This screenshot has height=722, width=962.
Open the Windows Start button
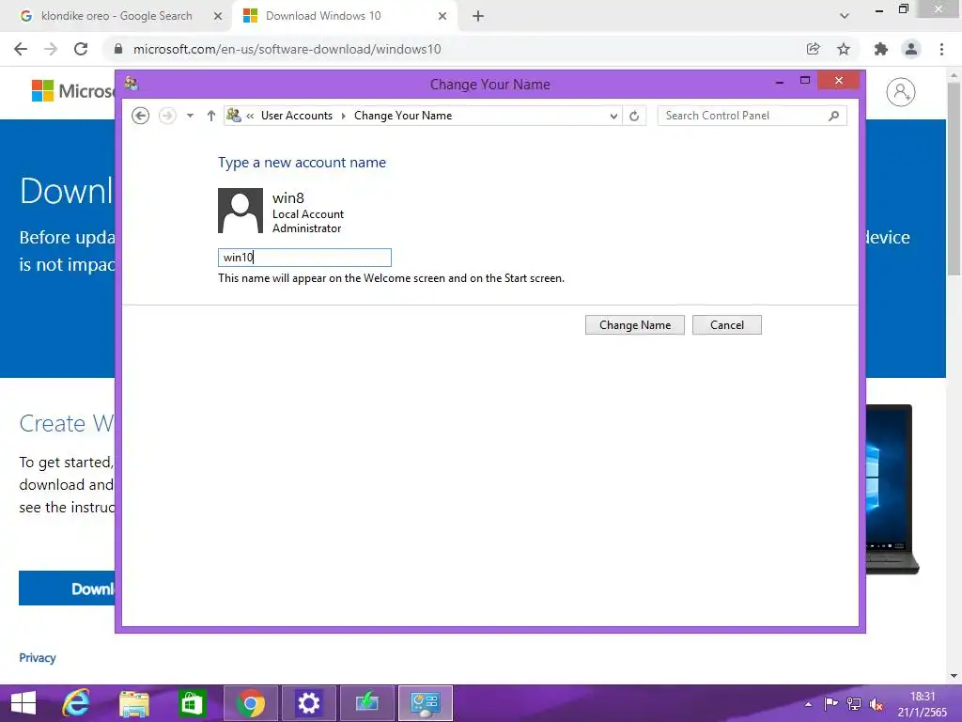[x=23, y=703]
